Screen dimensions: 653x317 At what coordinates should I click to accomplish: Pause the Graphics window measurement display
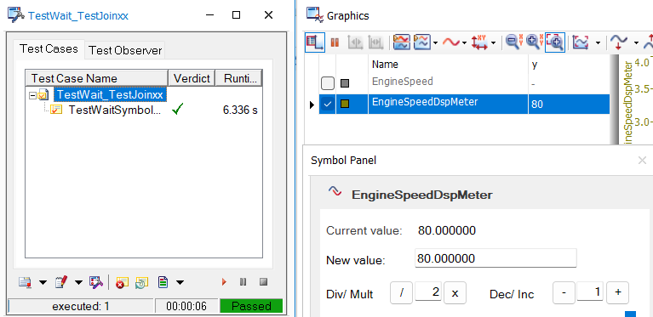tap(335, 42)
